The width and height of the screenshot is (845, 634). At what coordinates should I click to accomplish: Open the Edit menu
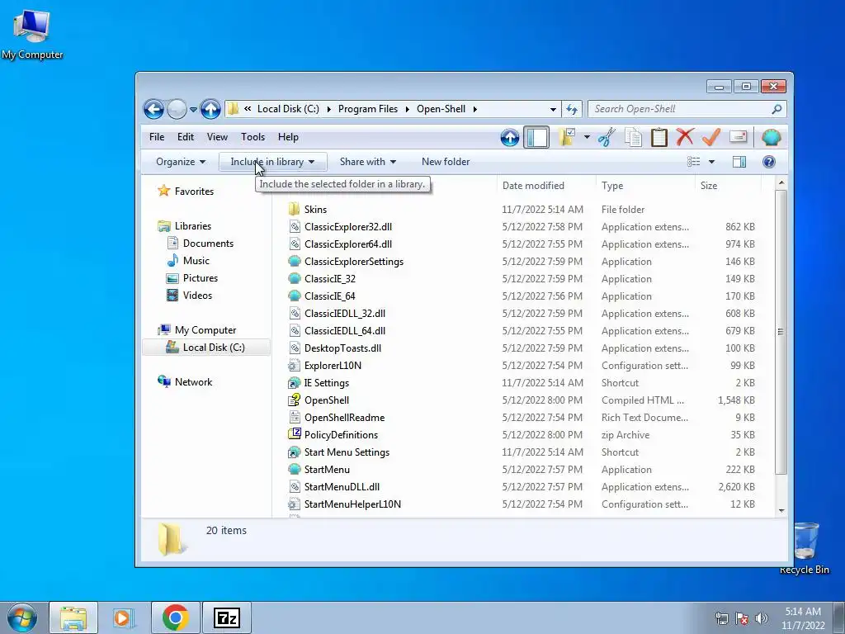(186, 137)
